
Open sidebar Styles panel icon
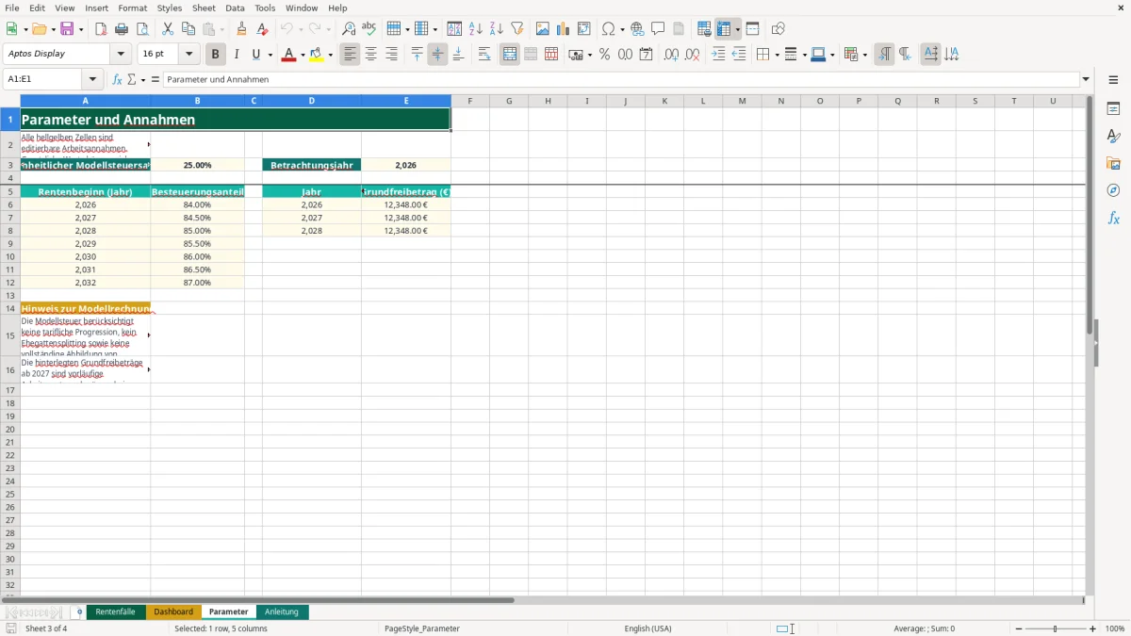click(1113, 136)
